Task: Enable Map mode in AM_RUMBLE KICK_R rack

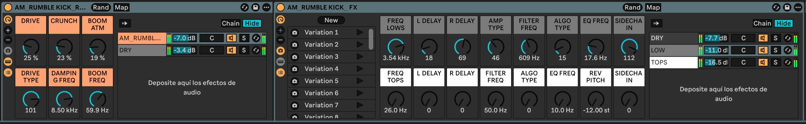Action: pyautogui.click(x=121, y=7)
